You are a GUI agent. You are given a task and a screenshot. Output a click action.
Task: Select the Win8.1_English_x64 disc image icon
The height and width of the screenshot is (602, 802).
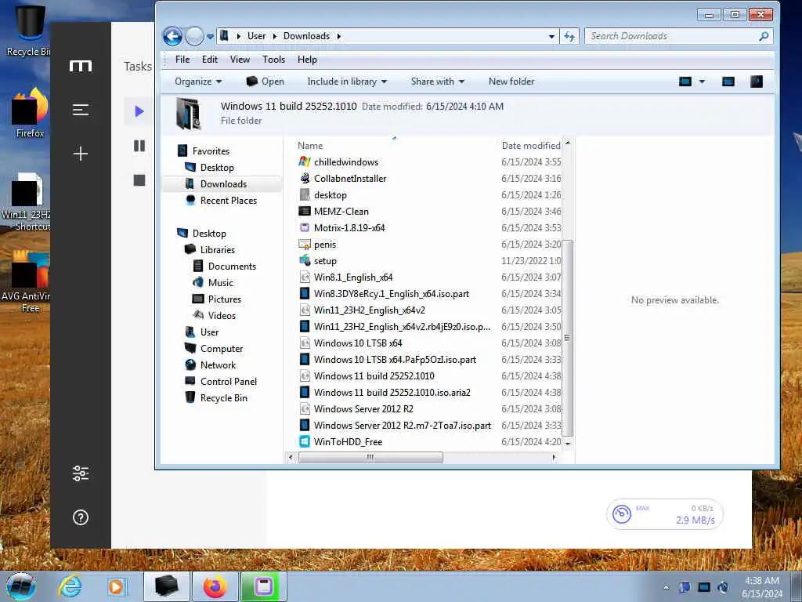pos(305,277)
